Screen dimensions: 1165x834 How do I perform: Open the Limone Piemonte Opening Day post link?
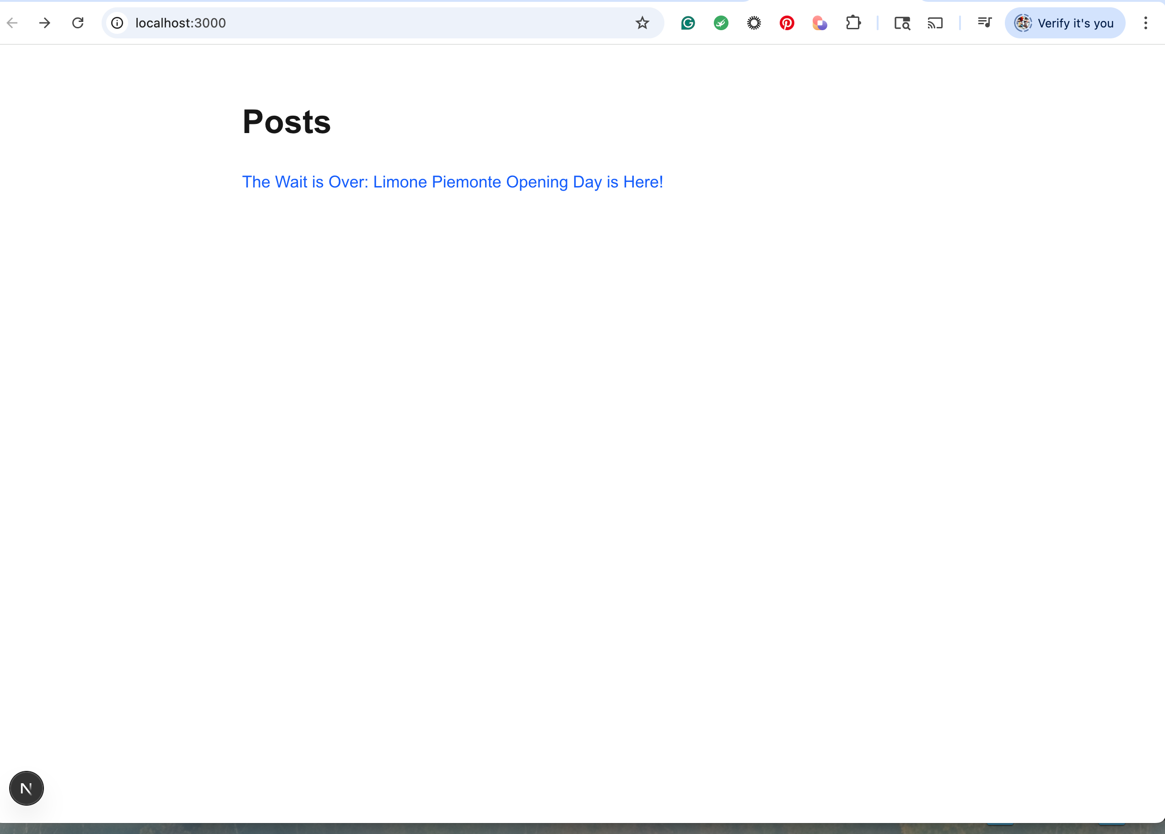click(x=452, y=182)
